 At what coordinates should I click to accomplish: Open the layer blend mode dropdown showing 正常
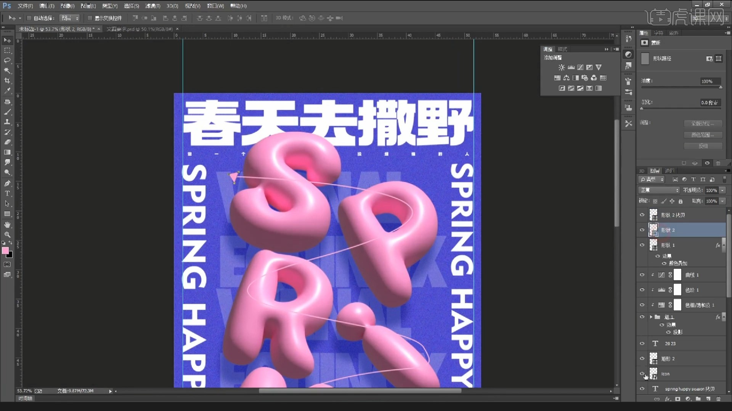(659, 190)
